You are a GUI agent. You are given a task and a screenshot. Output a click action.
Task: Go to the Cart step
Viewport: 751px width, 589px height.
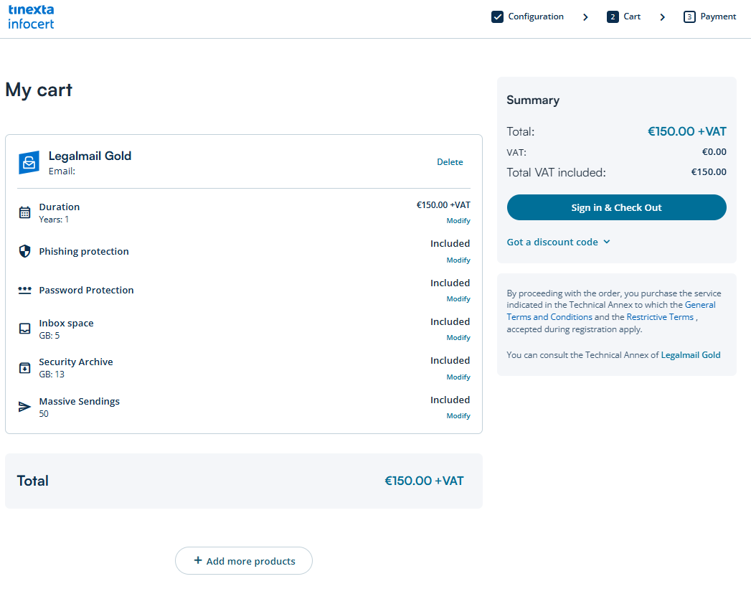[623, 17]
